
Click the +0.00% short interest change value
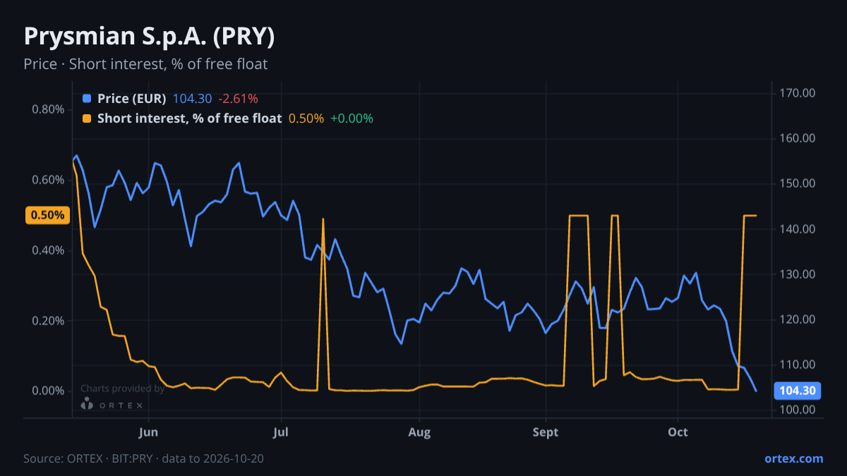352,118
